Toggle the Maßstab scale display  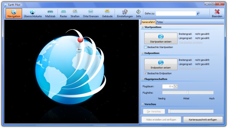pos(50,13)
